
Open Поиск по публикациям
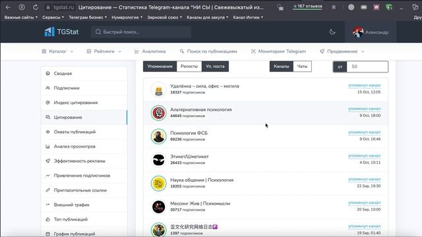point(208,51)
